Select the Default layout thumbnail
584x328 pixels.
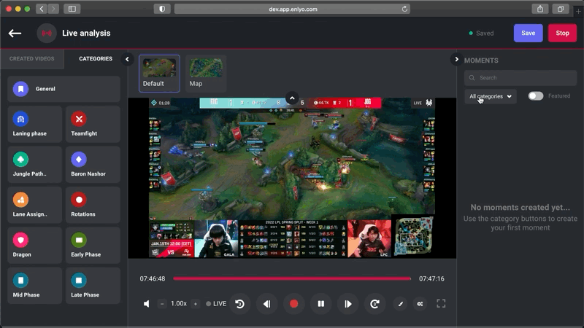[x=159, y=74]
